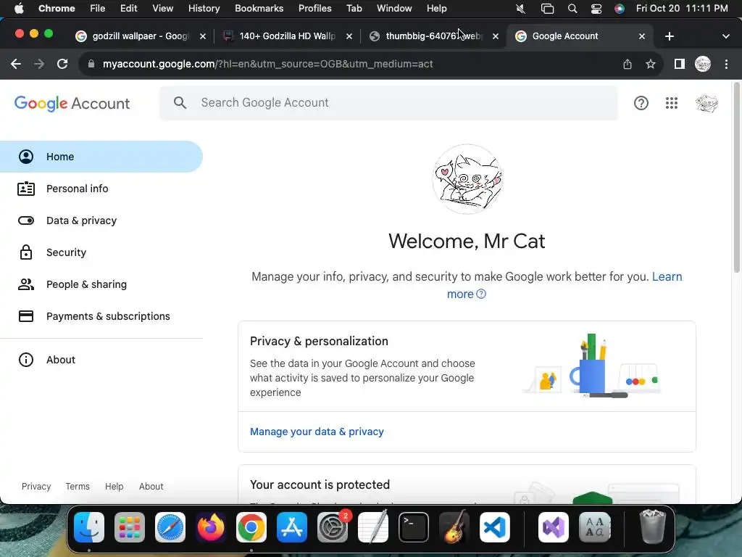Screen dimensions: 742x557
Task: Click Search Google Account field
Action: pyautogui.click(x=388, y=103)
